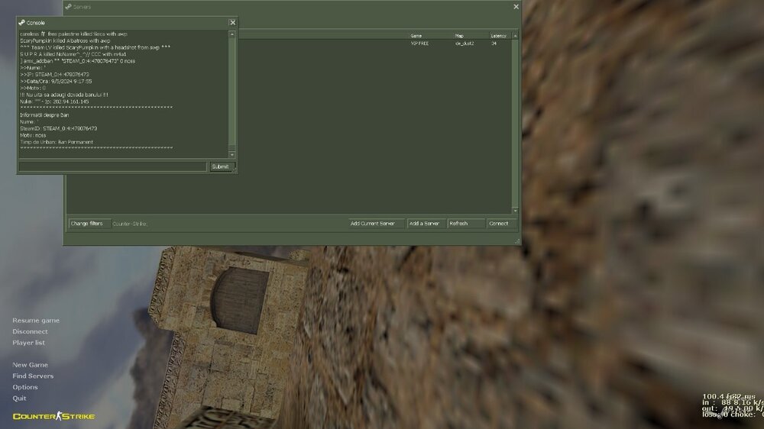
Task: Click the Counter-Strike logo
Action: coord(53,416)
